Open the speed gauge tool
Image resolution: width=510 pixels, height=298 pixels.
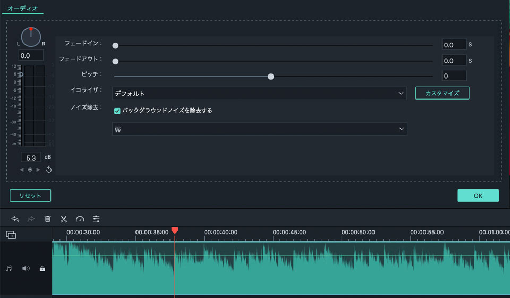click(80, 219)
